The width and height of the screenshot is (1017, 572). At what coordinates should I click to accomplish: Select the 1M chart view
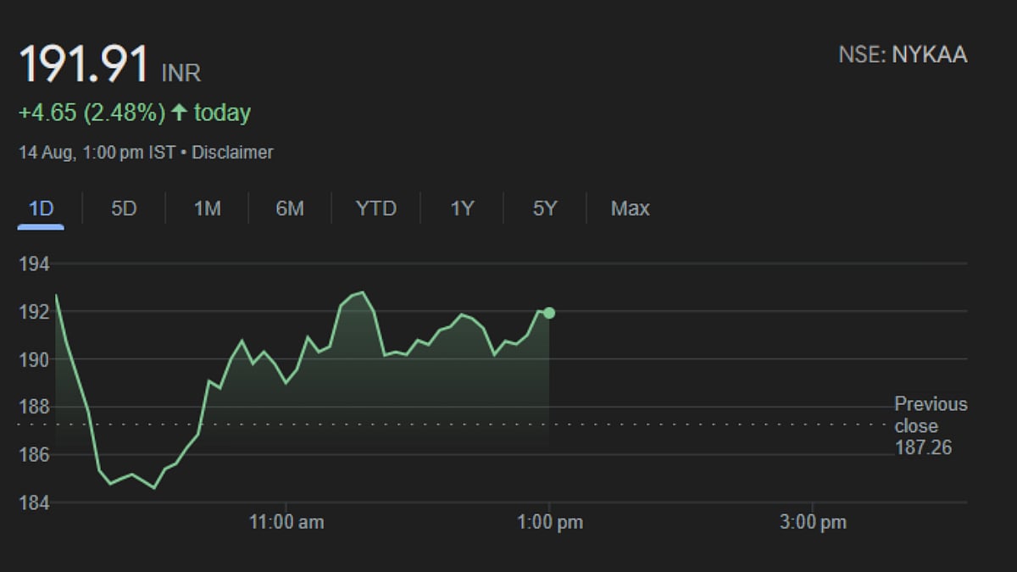[x=206, y=208]
